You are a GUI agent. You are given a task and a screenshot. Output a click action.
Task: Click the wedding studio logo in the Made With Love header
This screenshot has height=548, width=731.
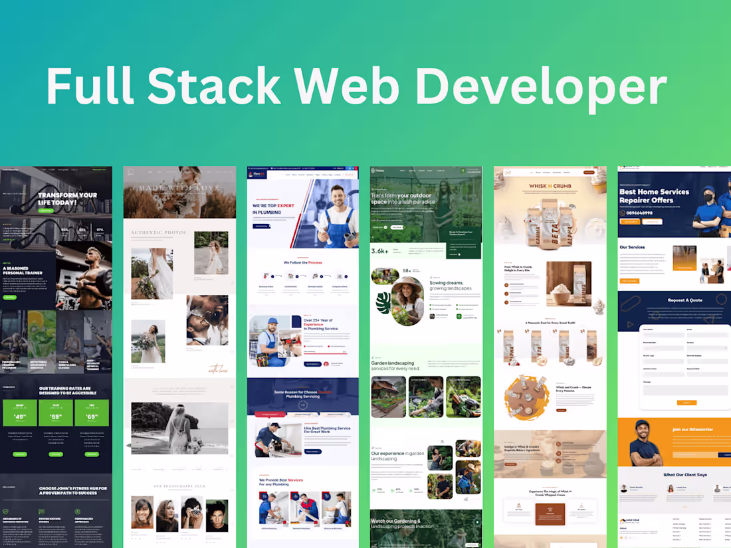(x=129, y=171)
